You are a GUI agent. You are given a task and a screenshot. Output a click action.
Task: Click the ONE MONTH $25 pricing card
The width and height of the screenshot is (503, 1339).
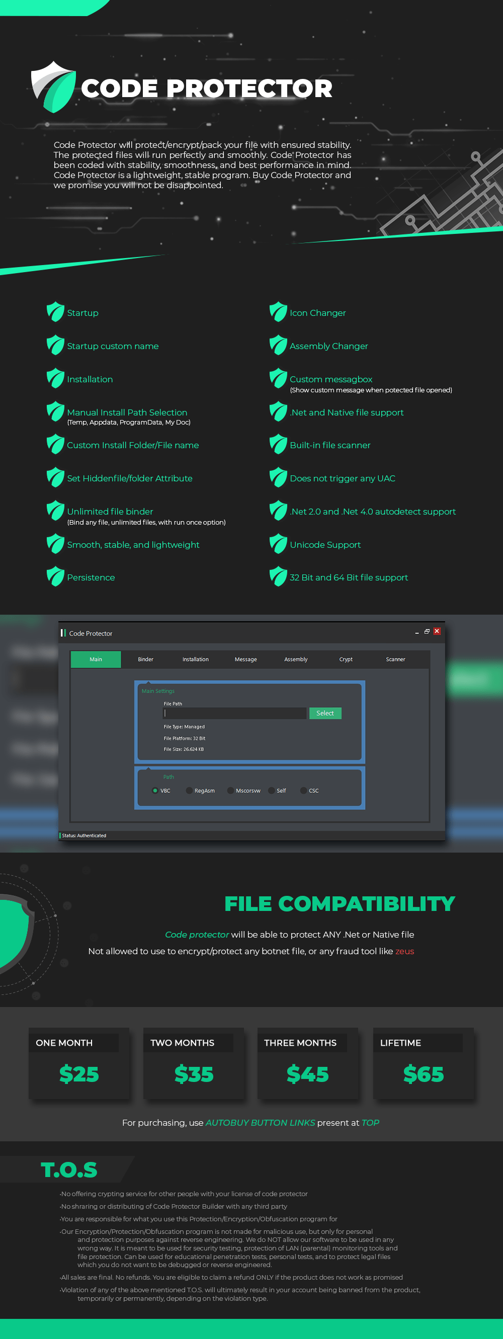(79, 1063)
